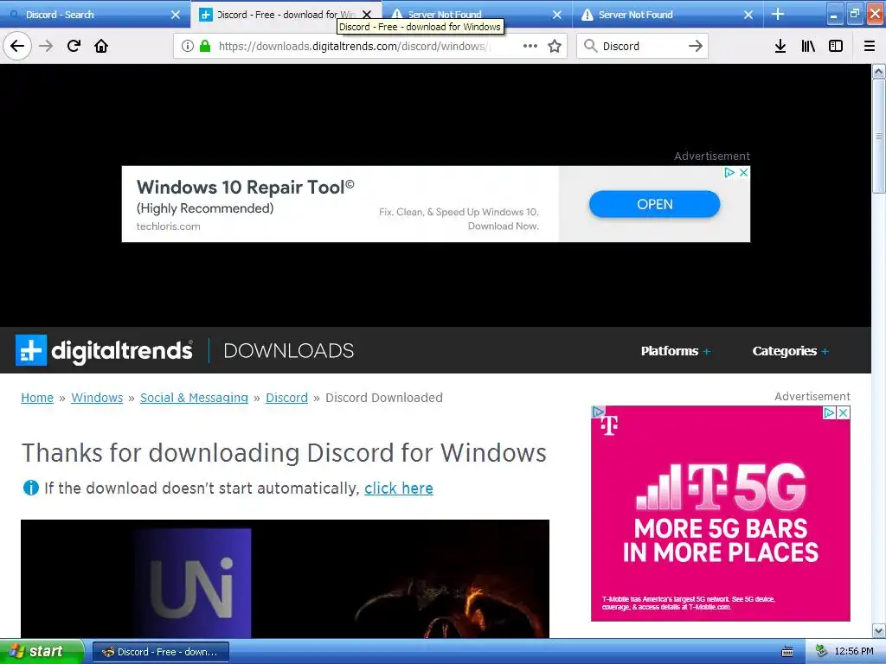
Task: Click the AdChoices icon on T-Mobile ad
Action: click(x=828, y=412)
